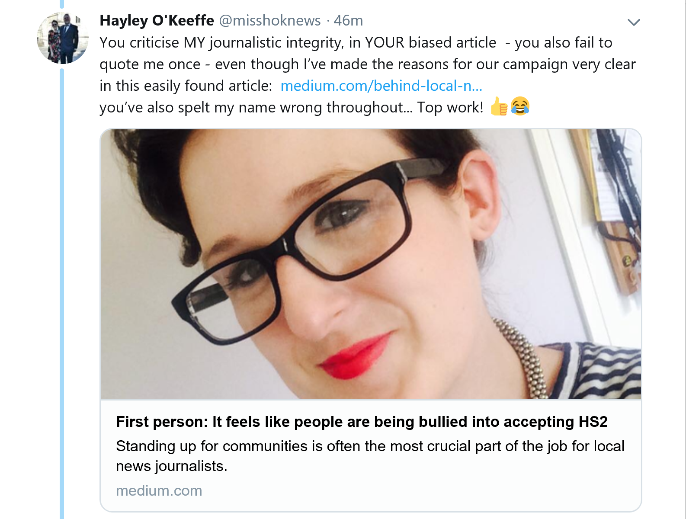Click 'in this easily found article:' text
This screenshot has width=686, height=519.
pyautogui.click(x=186, y=86)
